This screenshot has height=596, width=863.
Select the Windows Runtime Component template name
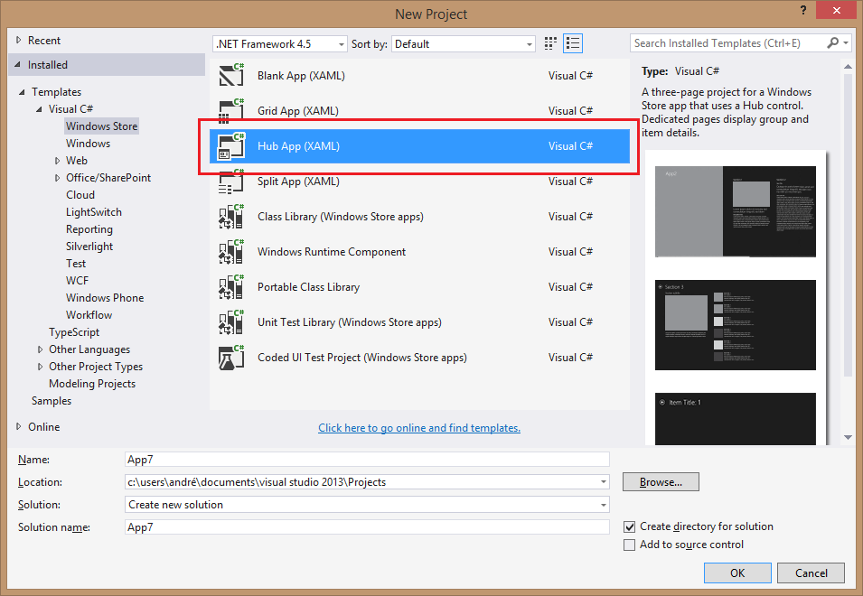332,252
